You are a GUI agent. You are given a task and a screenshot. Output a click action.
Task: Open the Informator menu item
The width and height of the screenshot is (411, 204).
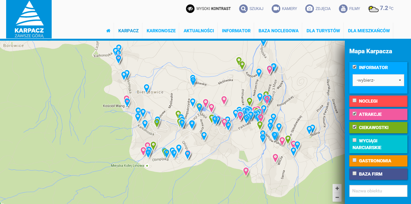[236, 31]
